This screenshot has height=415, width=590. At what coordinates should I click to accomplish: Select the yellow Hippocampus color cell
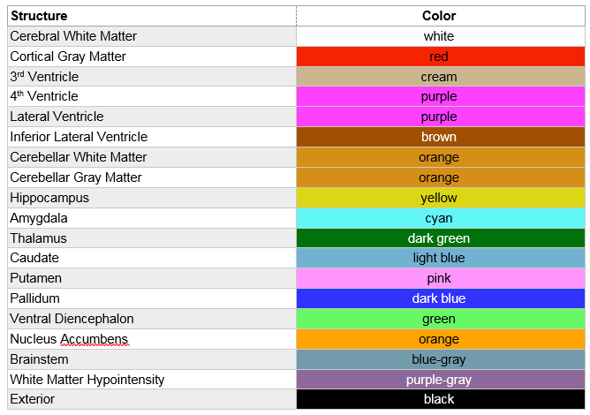[x=440, y=198]
